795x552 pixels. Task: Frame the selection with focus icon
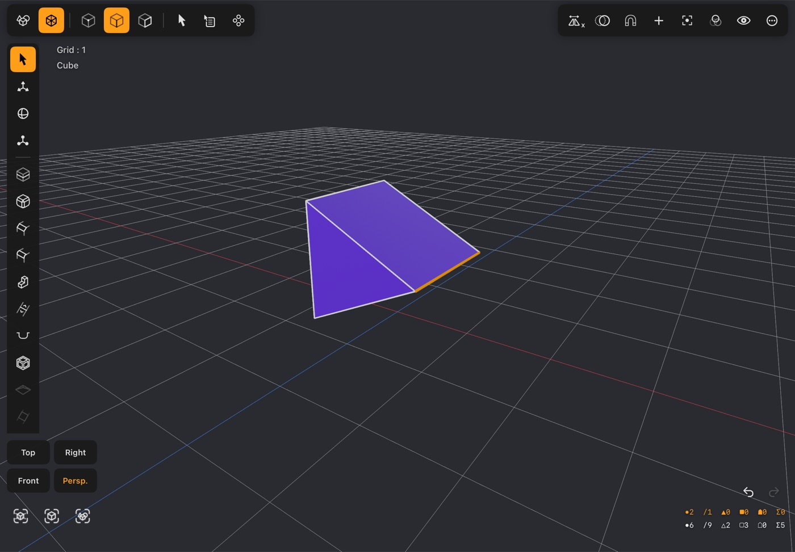[687, 21]
